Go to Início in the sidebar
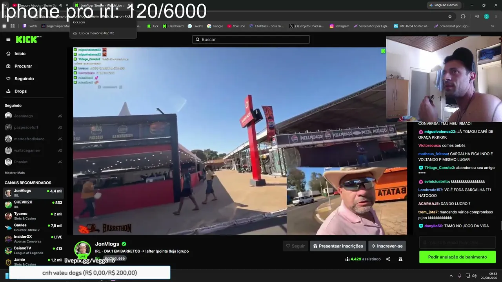The width and height of the screenshot is (502, 282). [20, 54]
